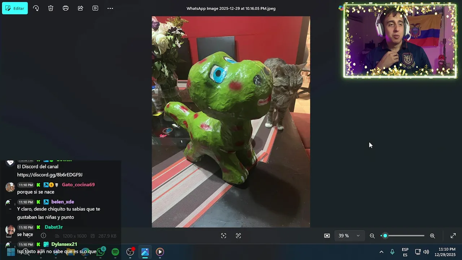462x260 pixels.
Task: Zoom out with the minus magnifier
Action: [x=372, y=236]
